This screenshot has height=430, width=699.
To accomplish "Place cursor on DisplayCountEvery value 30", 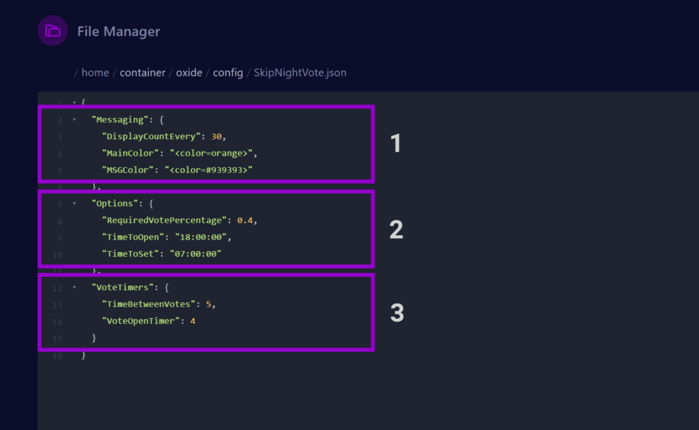I will tap(217, 137).
